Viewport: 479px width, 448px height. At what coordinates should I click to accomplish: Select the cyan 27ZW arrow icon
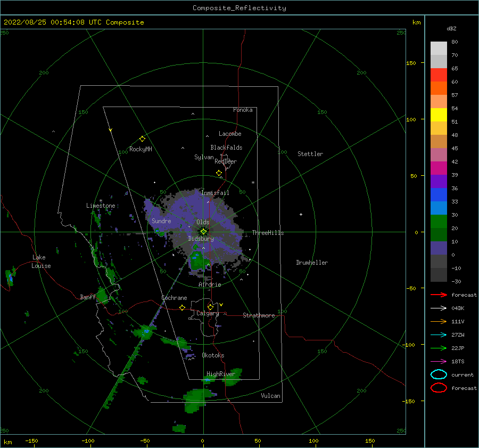tap(439, 335)
